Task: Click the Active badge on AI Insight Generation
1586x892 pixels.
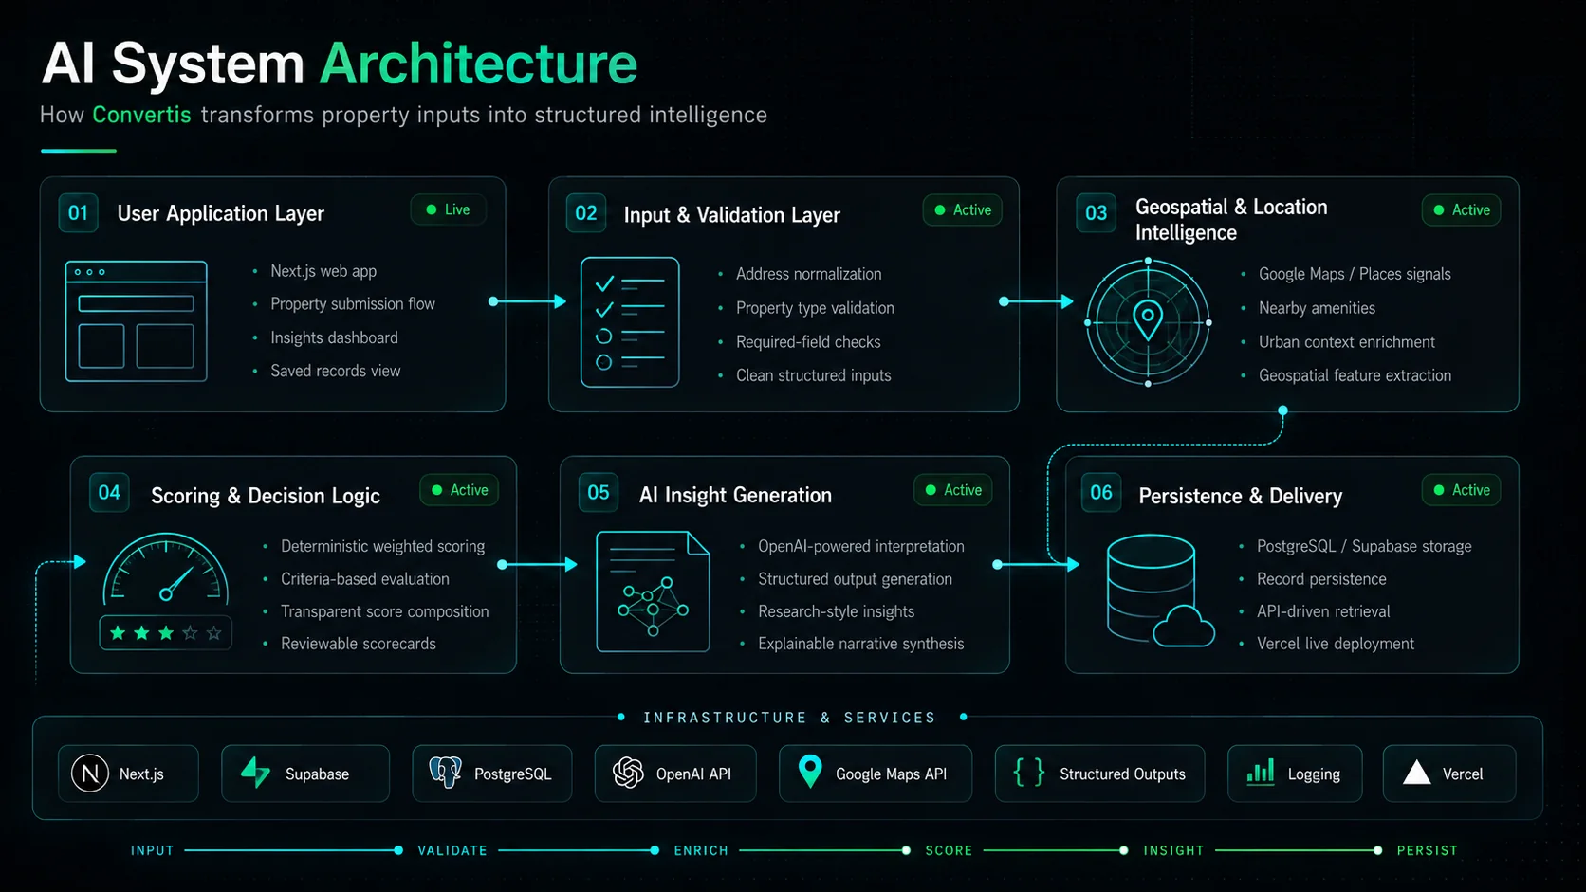Action: (x=953, y=490)
